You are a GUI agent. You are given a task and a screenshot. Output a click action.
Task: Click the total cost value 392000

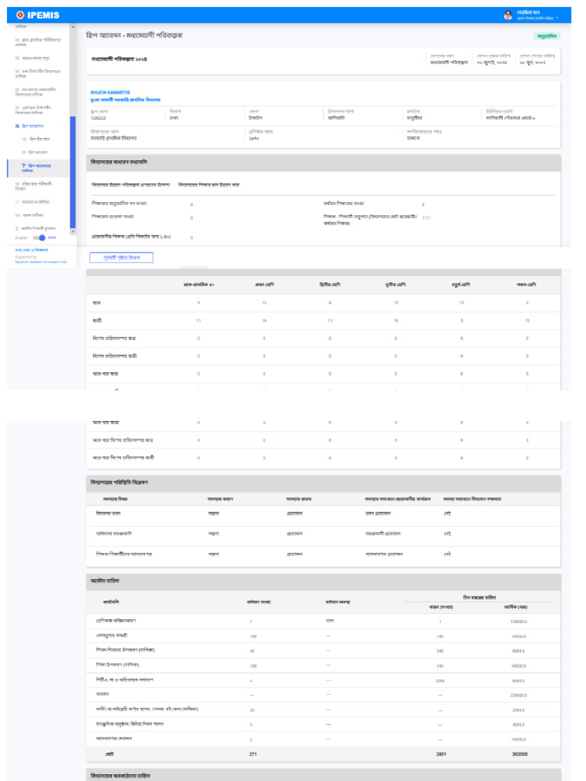pyautogui.click(x=520, y=754)
